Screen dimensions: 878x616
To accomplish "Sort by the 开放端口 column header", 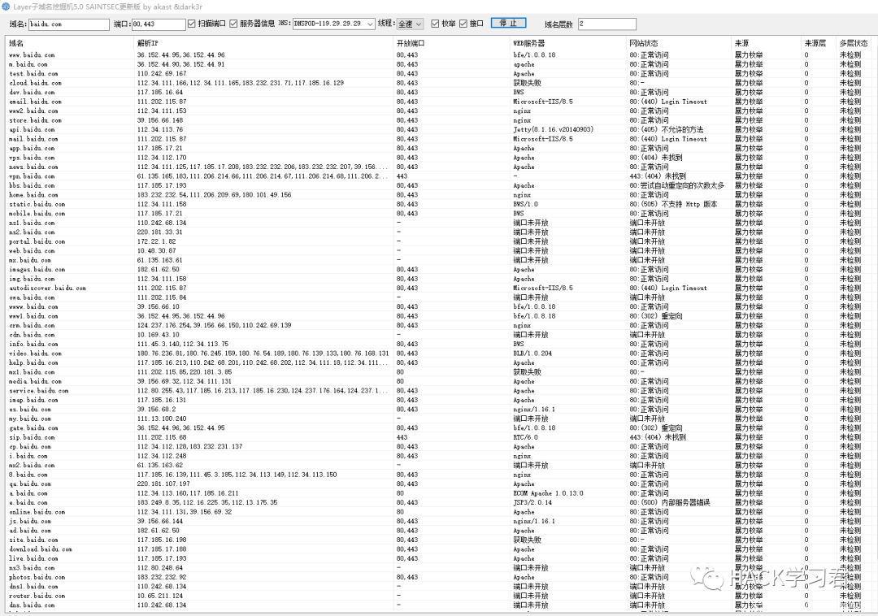I will click(453, 43).
